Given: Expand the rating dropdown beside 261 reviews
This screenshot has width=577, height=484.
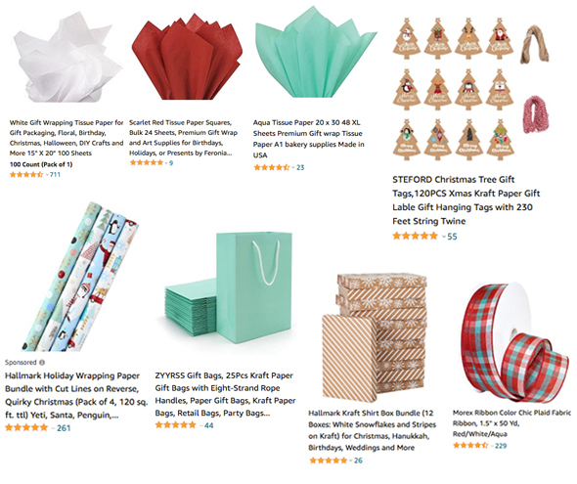Looking at the screenshot, I should 54,428.
